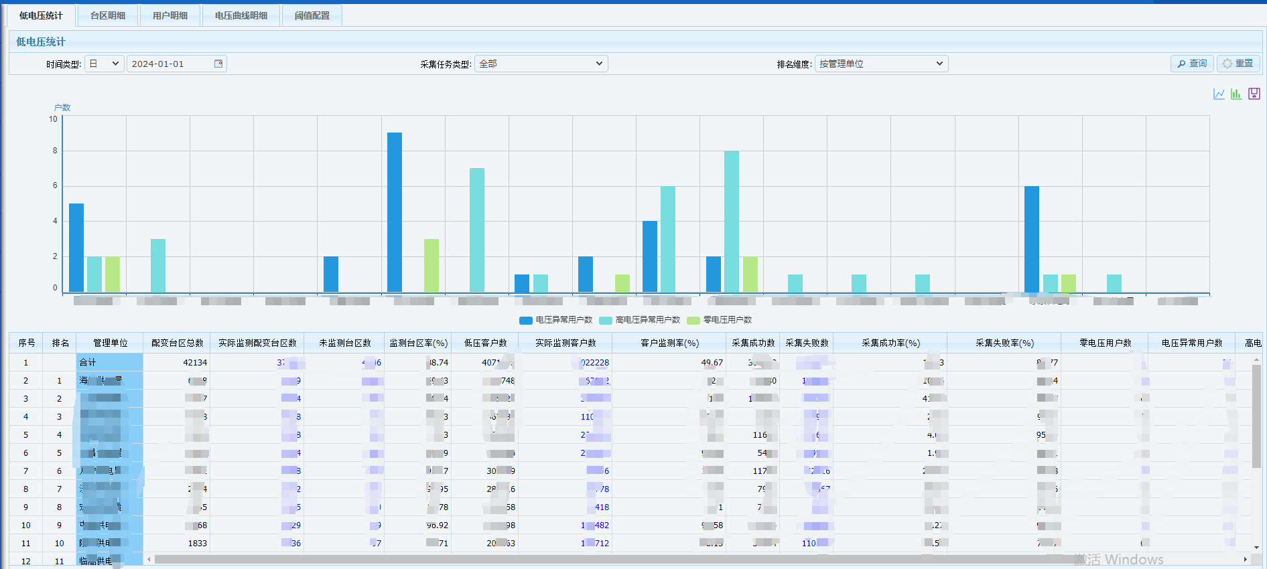The image size is (1267, 569).
Task: Click the 电压异常用户数 table column header
Action: pos(1193,343)
